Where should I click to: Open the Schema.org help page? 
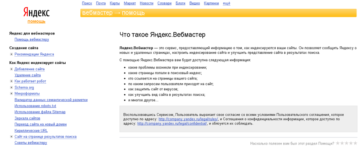[24, 88]
